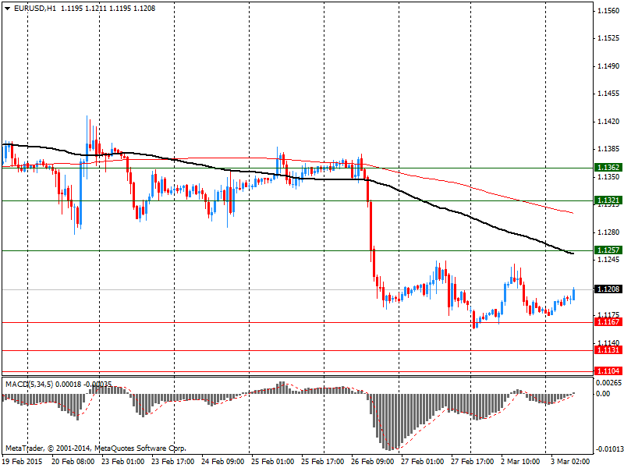Viewport: 624px width, 468px height.
Task: Click the EURUSD,H1 chart title text
Action: [35, 9]
